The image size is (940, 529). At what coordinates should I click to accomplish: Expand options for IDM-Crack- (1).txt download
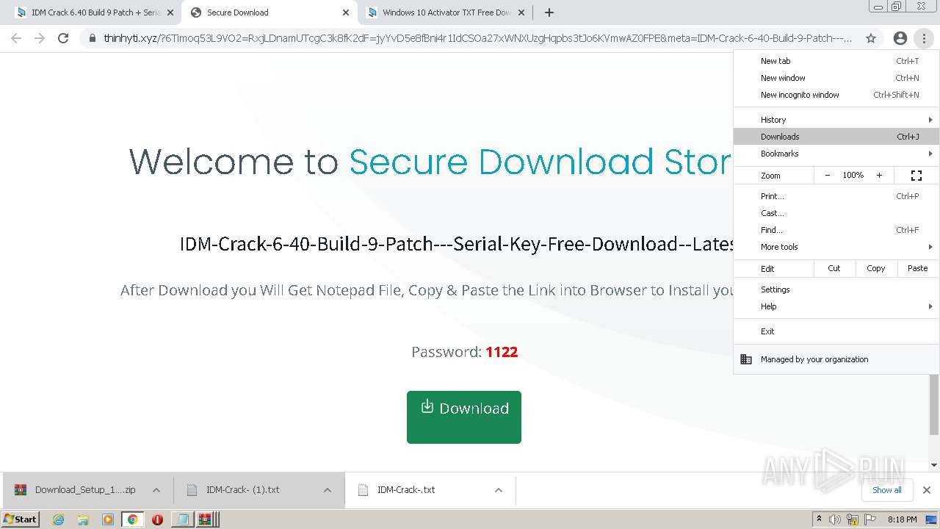[x=328, y=490]
